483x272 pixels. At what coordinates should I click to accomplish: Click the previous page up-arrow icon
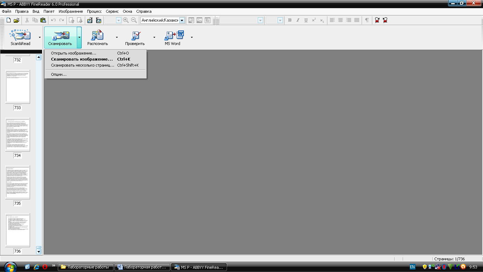click(72, 20)
